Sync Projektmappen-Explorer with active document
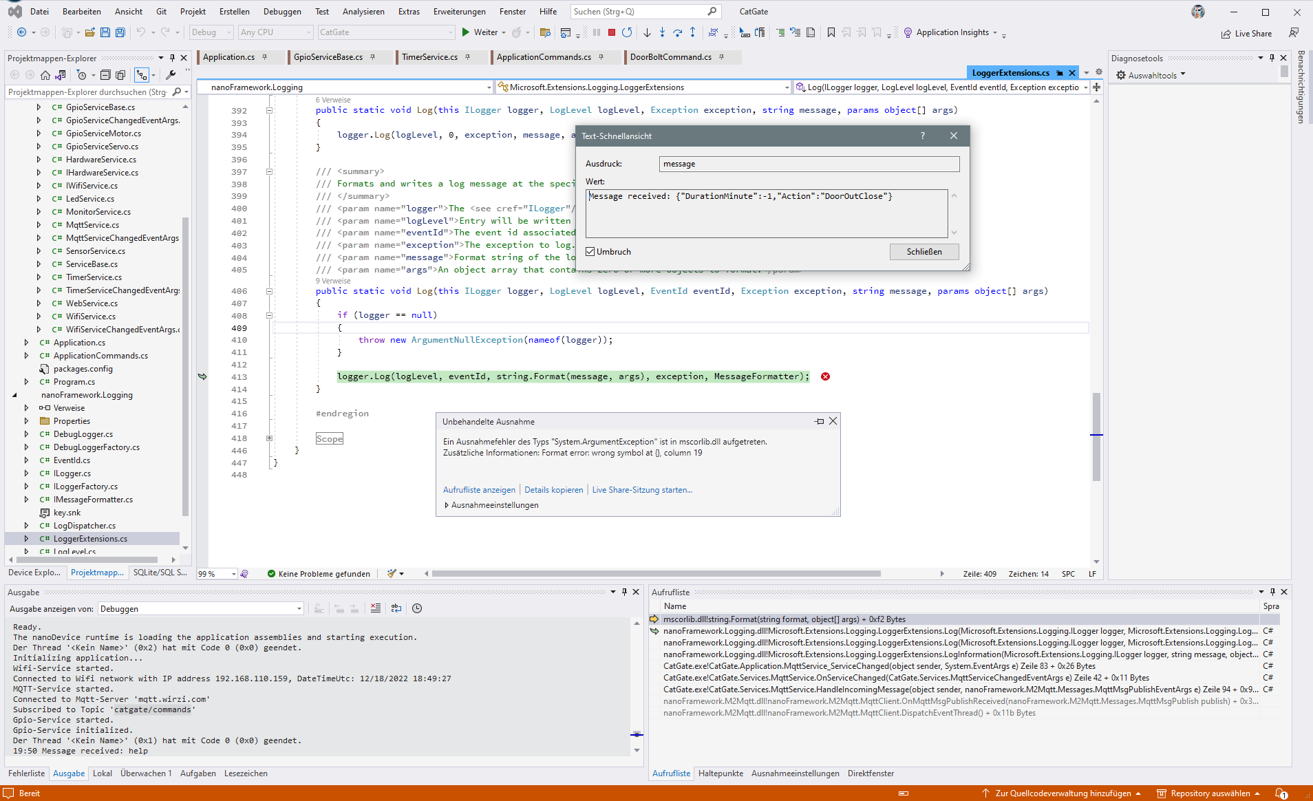This screenshot has height=801, width=1313. [61, 75]
